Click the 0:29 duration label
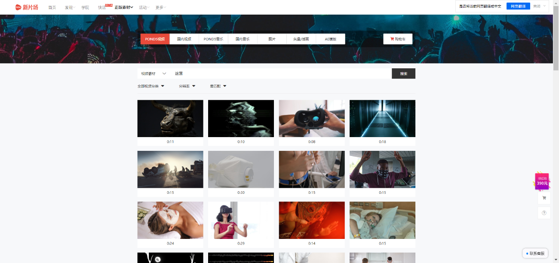 [x=241, y=244]
